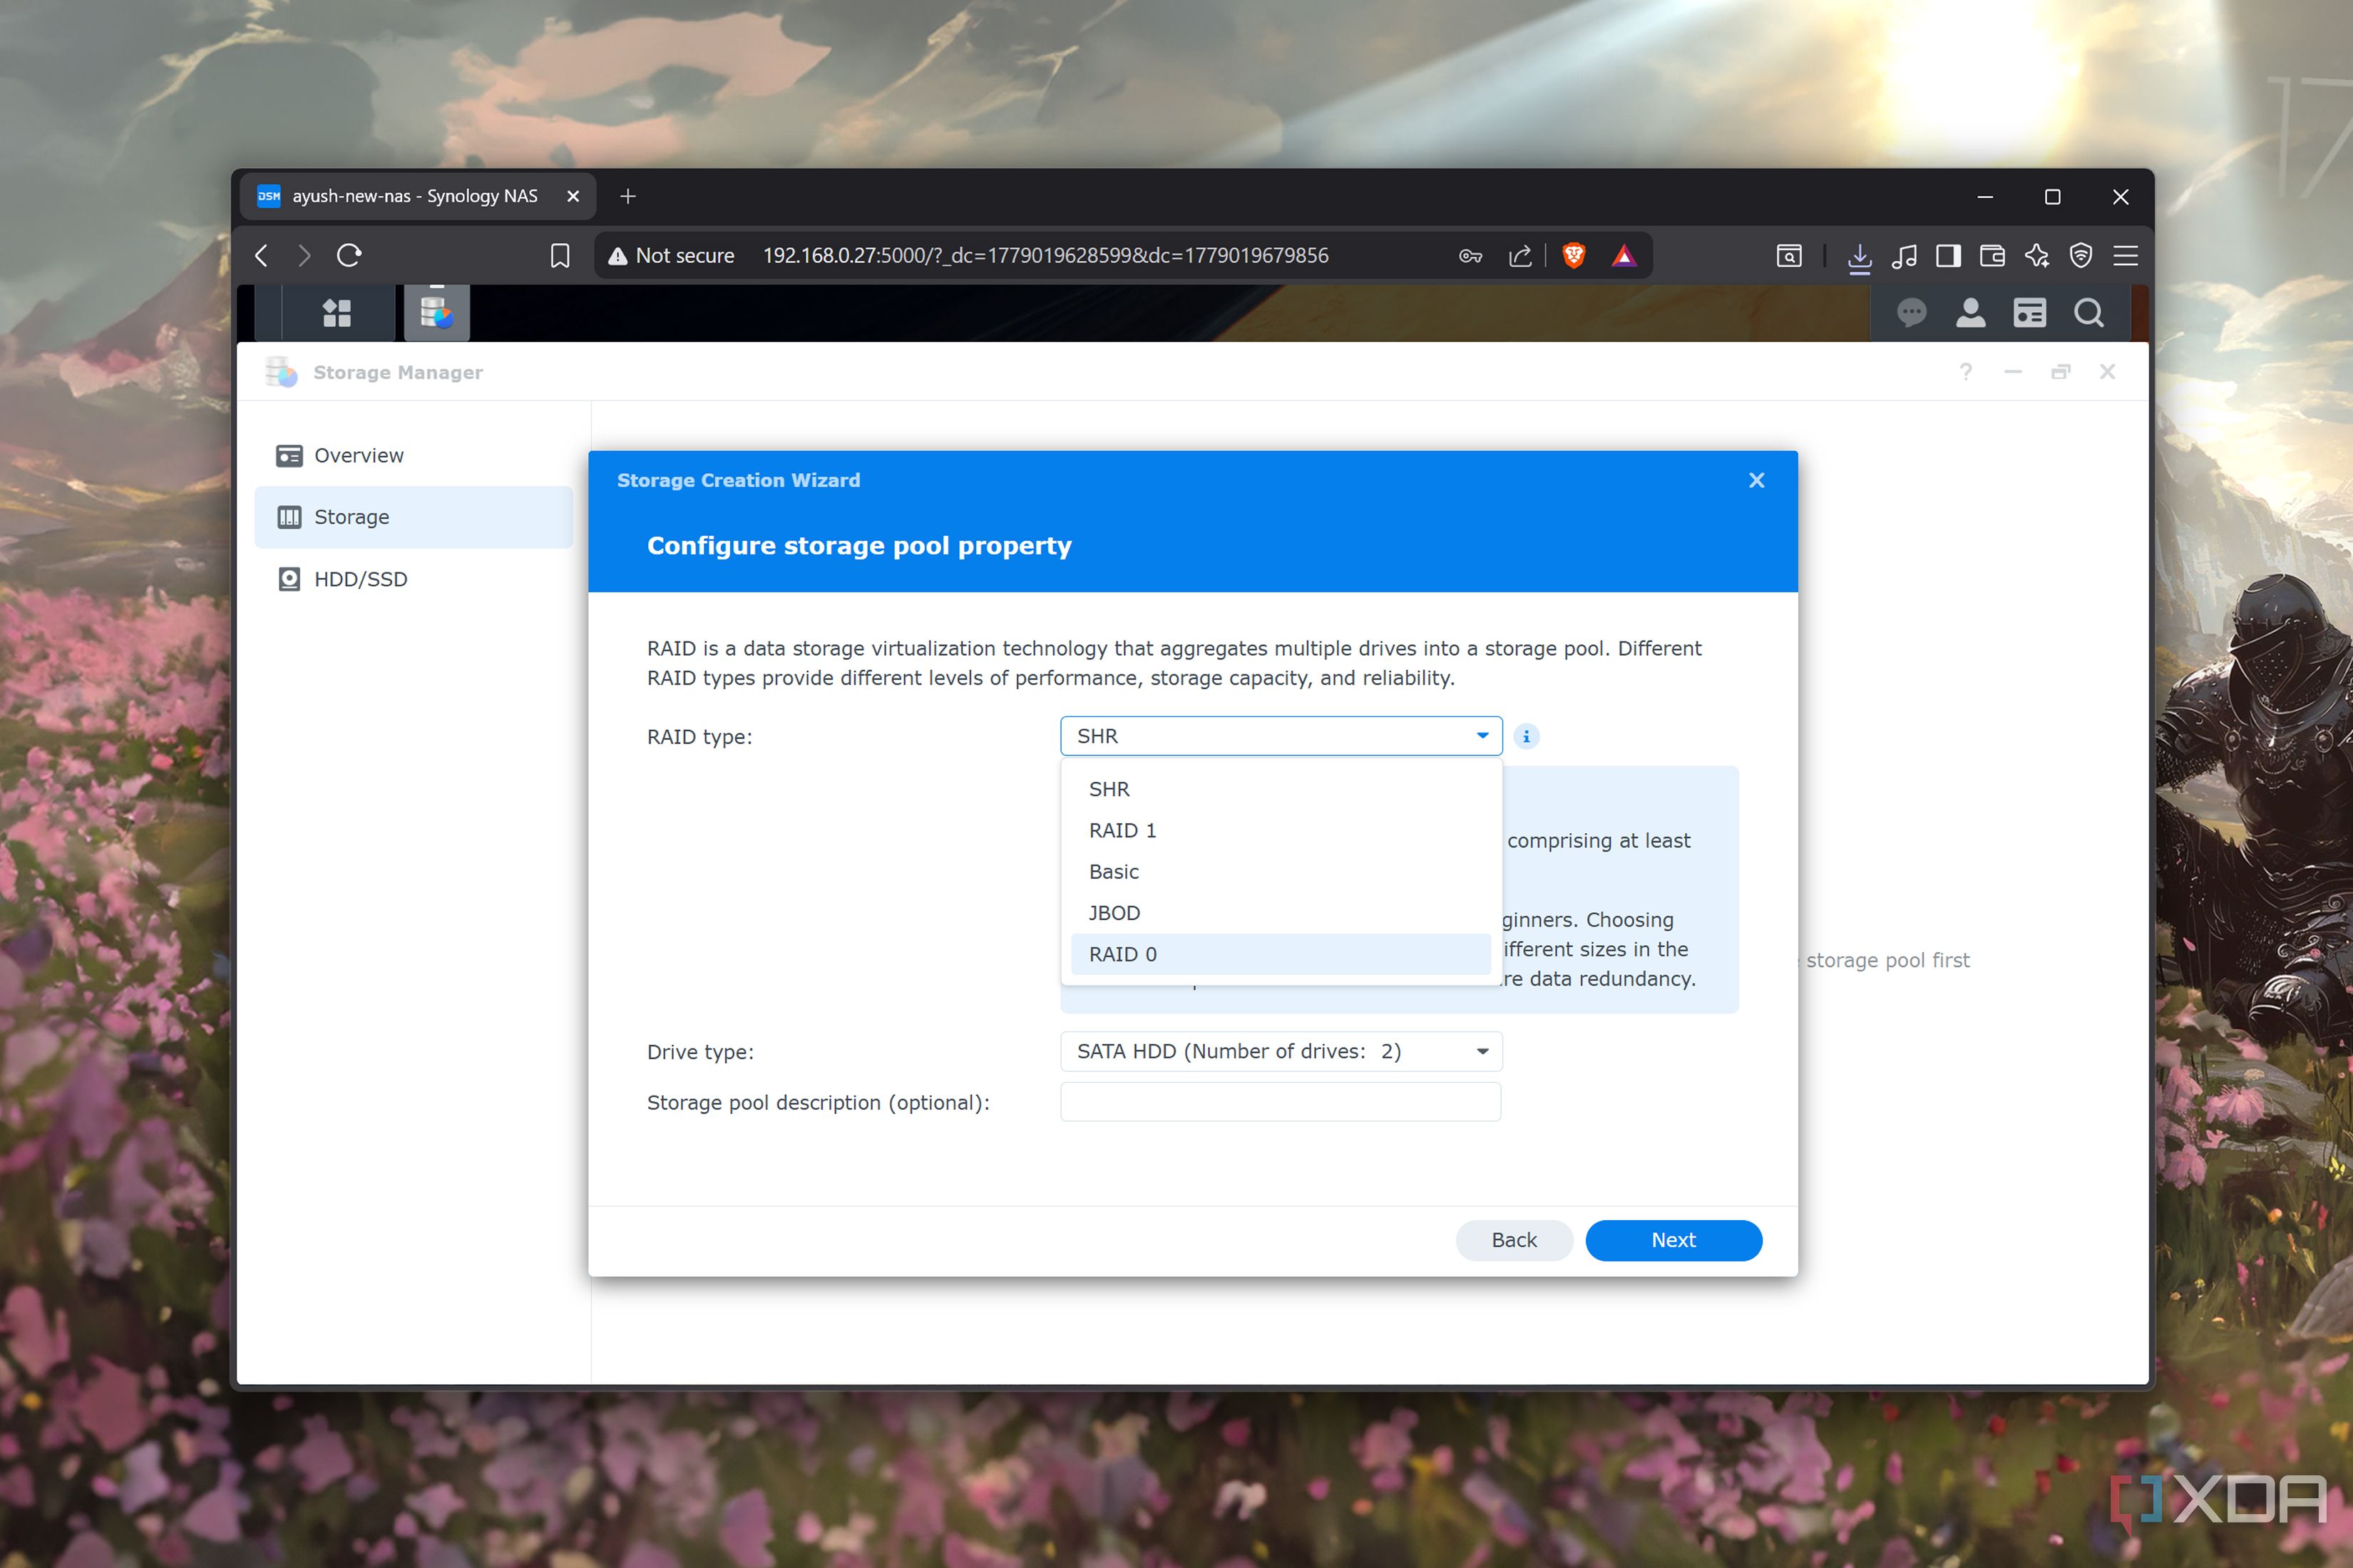Click the media music note icon
The width and height of the screenshot is (2353, 1568).
[x=1905, y=256]
